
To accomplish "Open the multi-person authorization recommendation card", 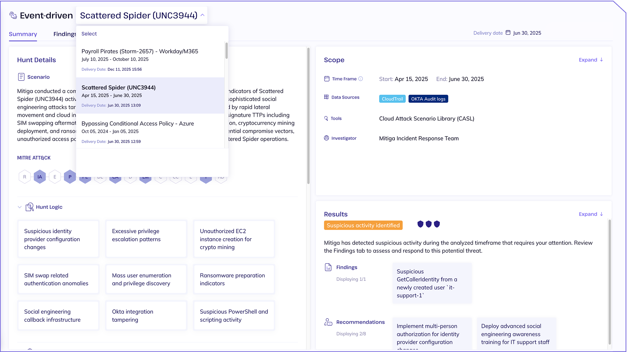I will pyautogui.click(x=432, y=334).
